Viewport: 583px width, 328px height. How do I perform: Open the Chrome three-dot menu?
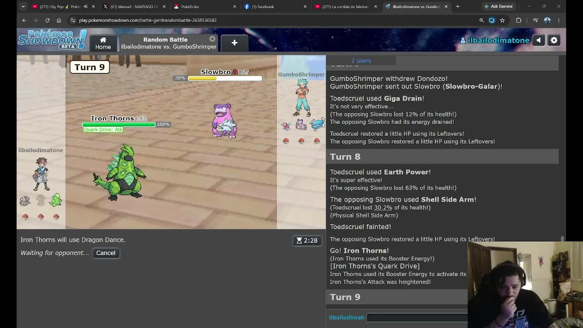tap(558, 20)
